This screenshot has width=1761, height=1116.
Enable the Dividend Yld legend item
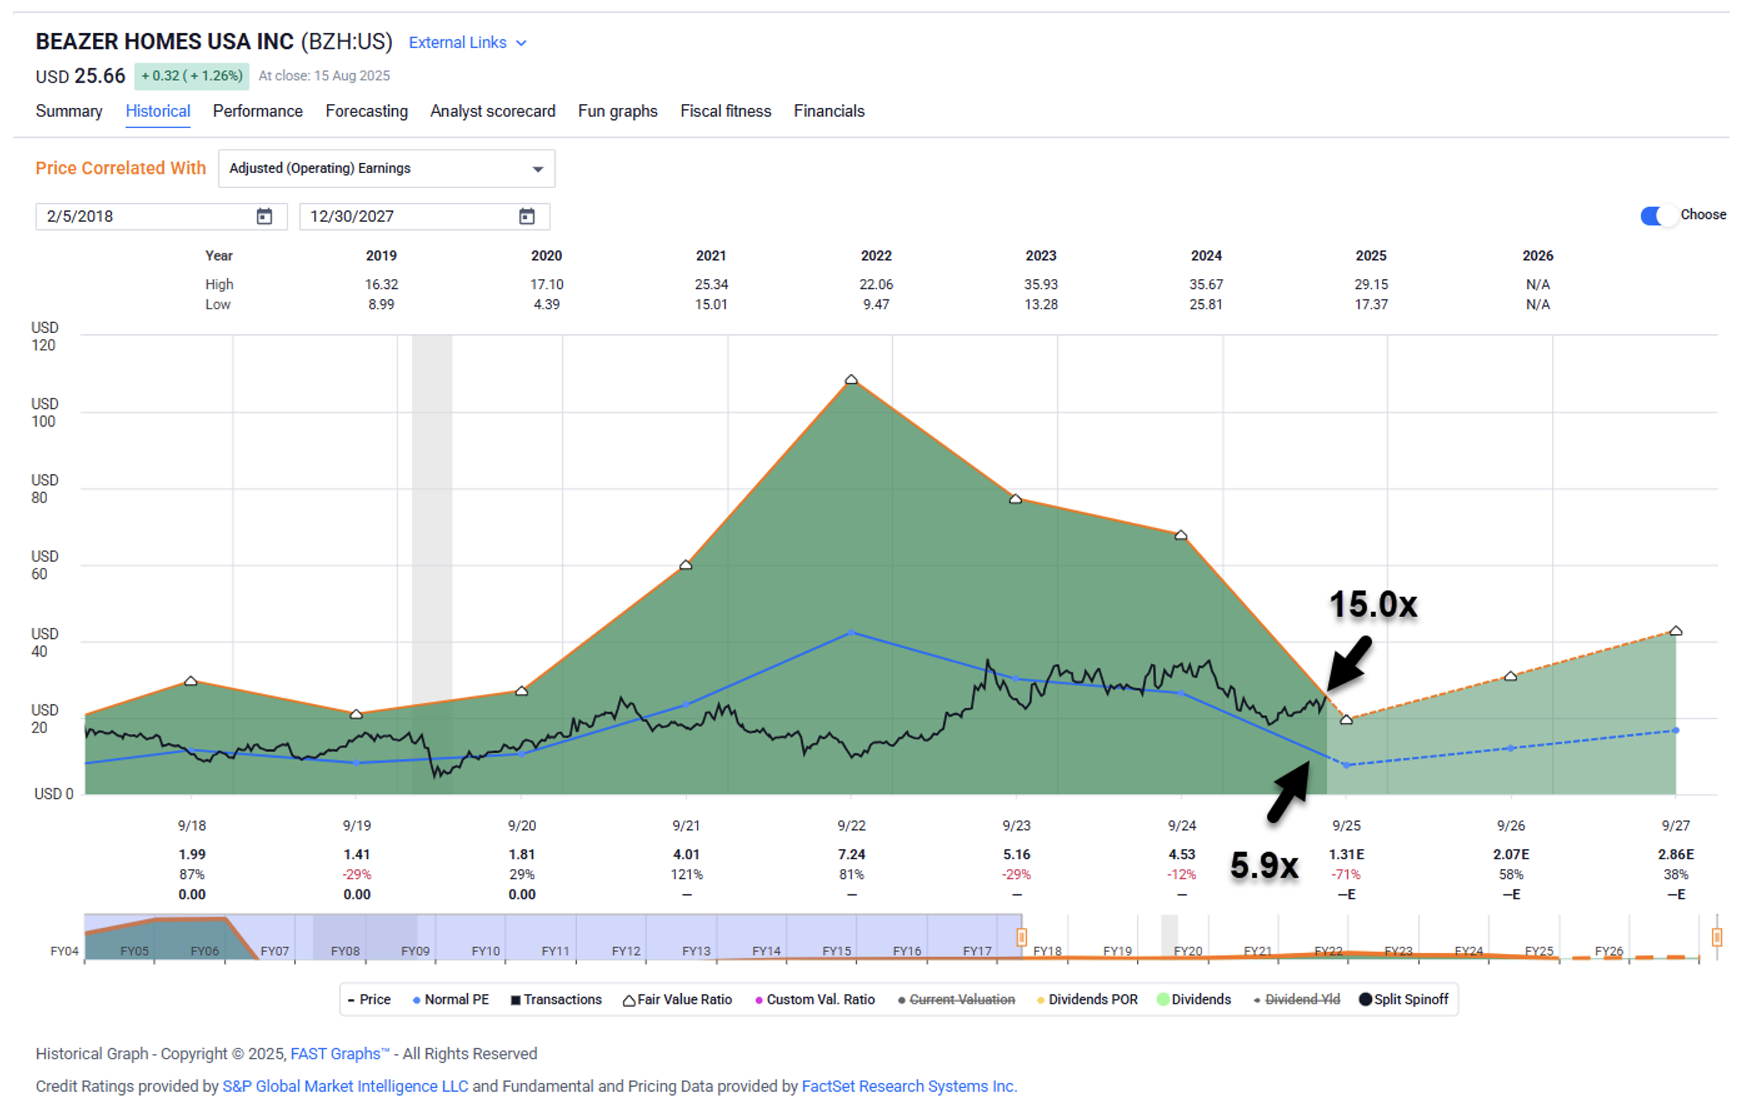click(x=1297, y=999)
